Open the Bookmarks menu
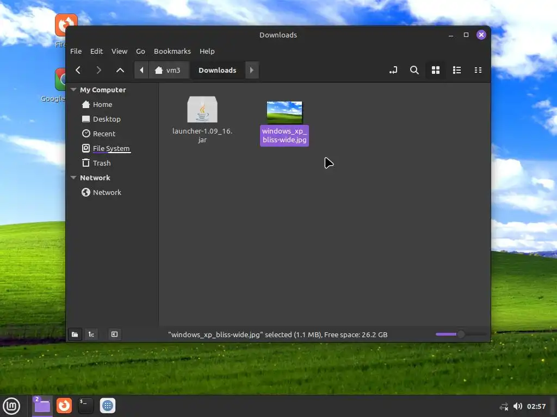This screenshot has height=417, width=557. pyautogui.click(x=172, y=52)
